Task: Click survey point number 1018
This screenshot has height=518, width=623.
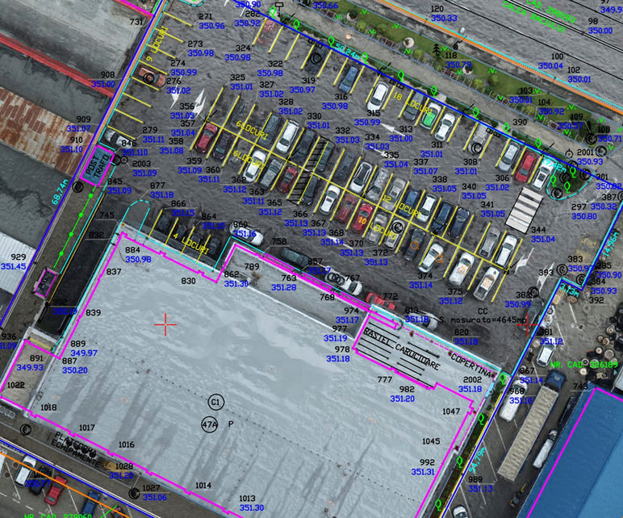Action: [x=48, y=407]
